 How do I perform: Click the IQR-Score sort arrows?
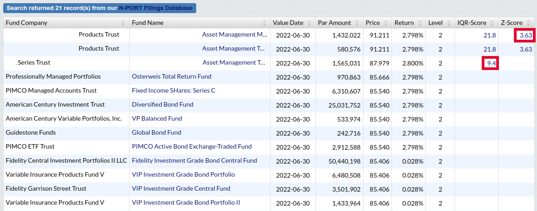pos(492,23)
